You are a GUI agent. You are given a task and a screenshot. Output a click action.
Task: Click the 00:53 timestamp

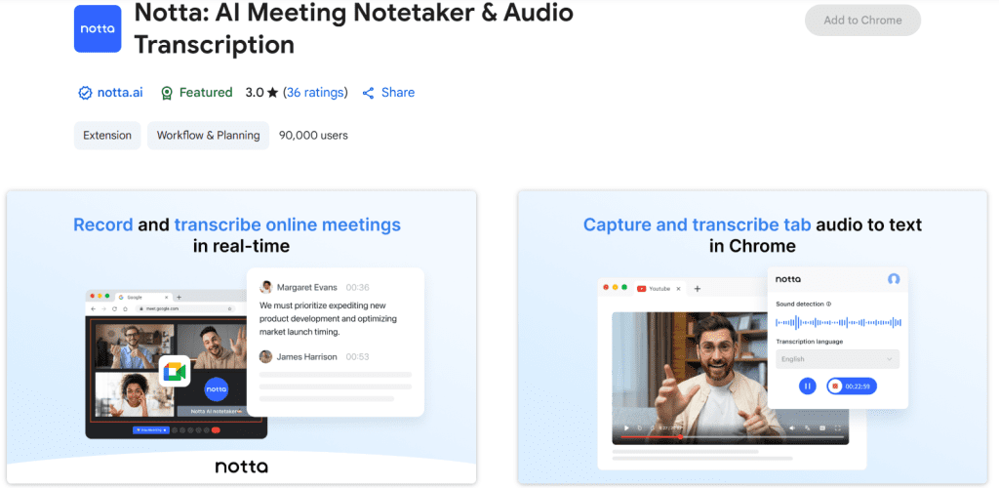357,357
